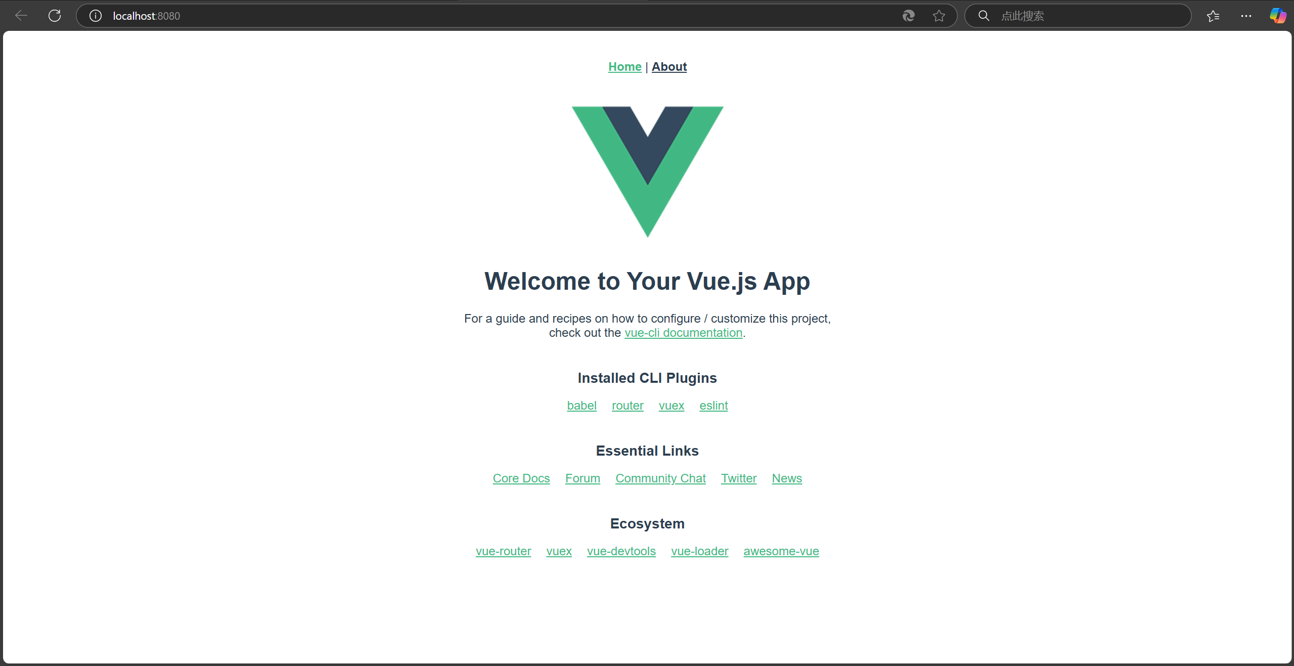Open the babel plugin link
Screen dimensions: 1294x666
[x=582, y=406]
